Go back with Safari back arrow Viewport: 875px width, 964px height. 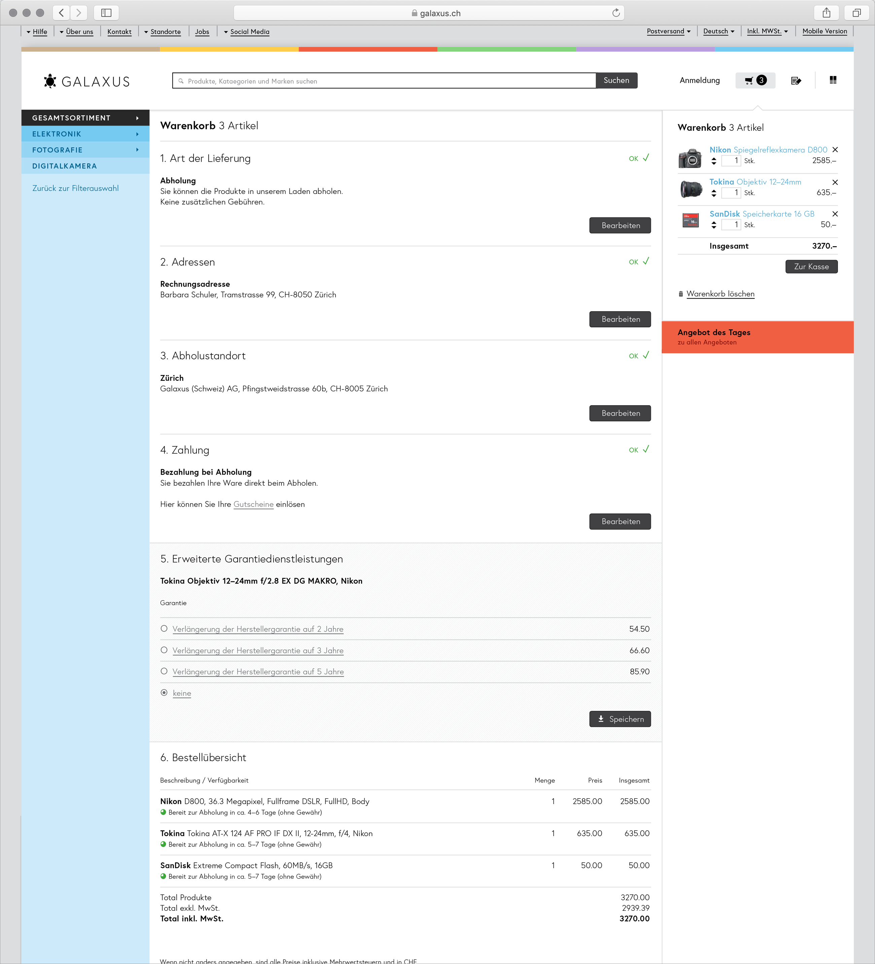click(x=61, y=13)
